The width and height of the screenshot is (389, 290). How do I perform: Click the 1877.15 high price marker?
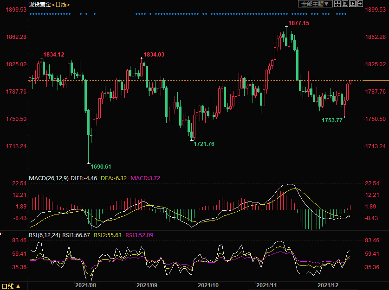point(298,23)
